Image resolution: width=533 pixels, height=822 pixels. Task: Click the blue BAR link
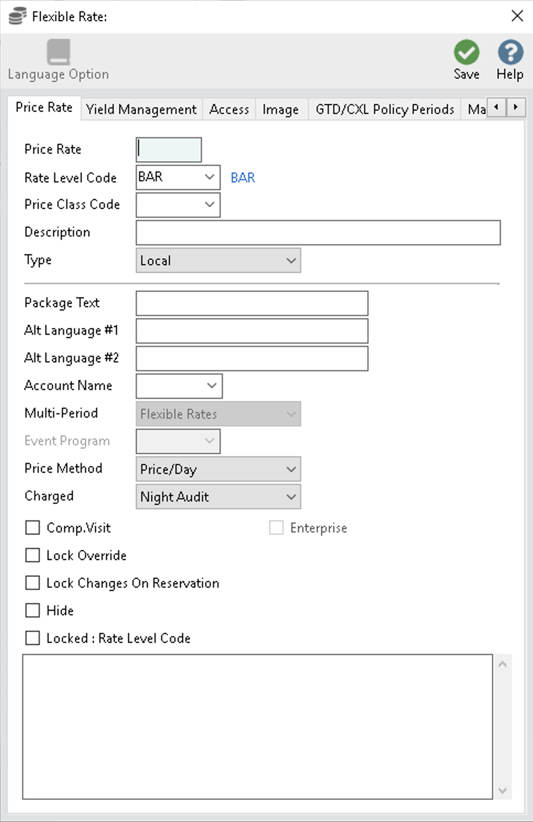coord(243,178)
